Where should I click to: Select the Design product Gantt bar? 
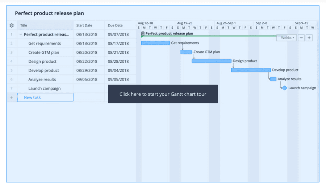212,61
